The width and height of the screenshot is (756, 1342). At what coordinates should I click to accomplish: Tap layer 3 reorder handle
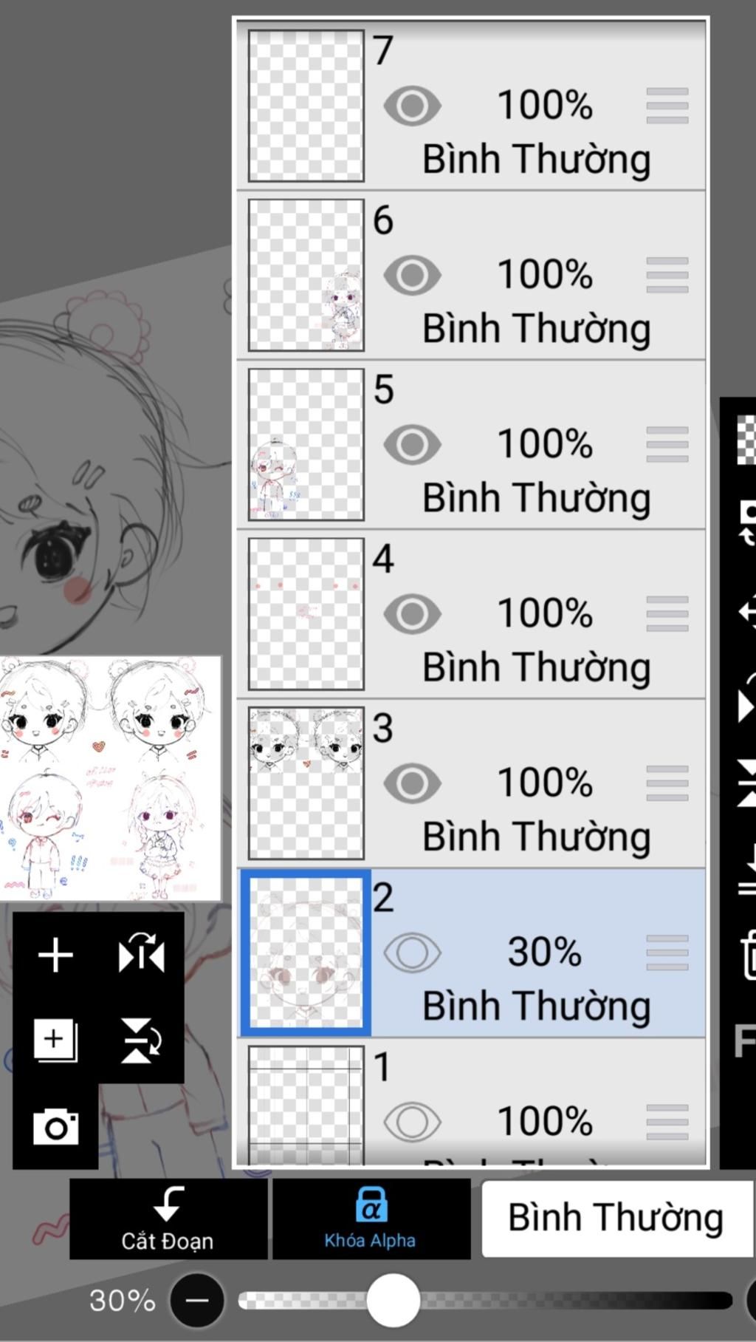click(x=667, y=783)
